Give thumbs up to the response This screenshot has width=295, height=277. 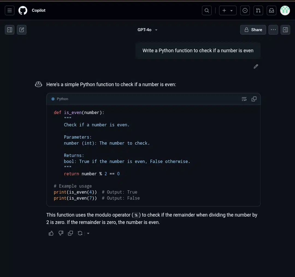tap(51, 233)
